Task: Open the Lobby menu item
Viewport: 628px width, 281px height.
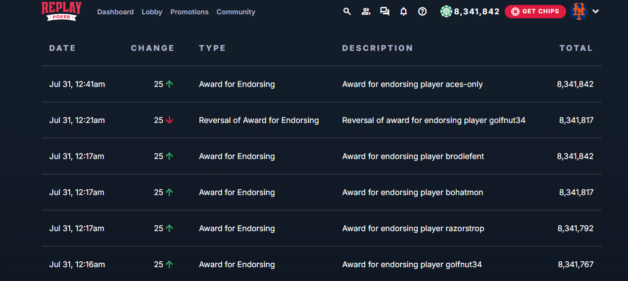Action: 152,12
